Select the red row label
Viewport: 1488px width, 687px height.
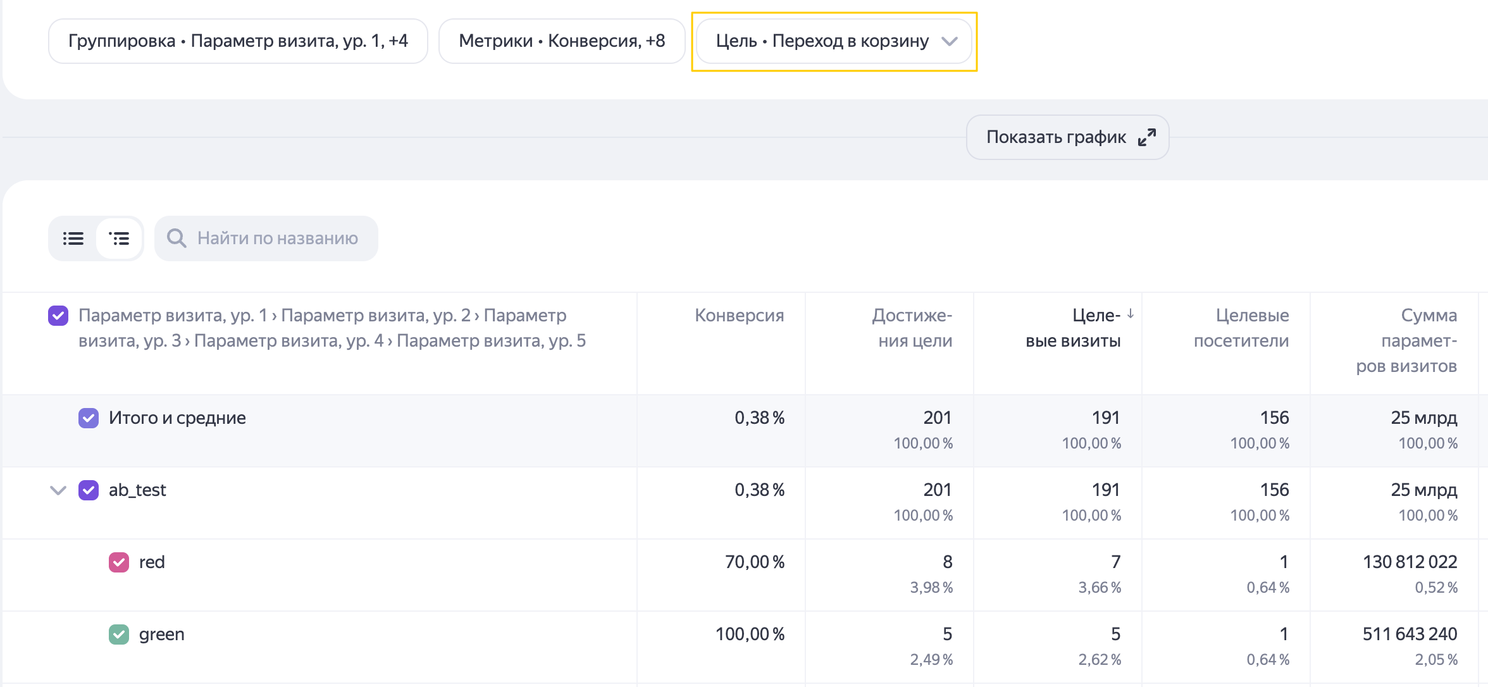pos(152,562)
